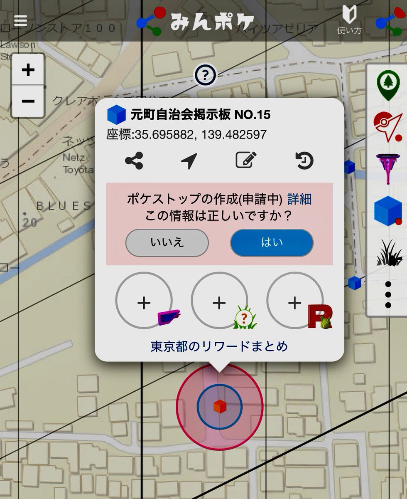
Task: Tap the question mark help marker on the map
Action: 205,76
